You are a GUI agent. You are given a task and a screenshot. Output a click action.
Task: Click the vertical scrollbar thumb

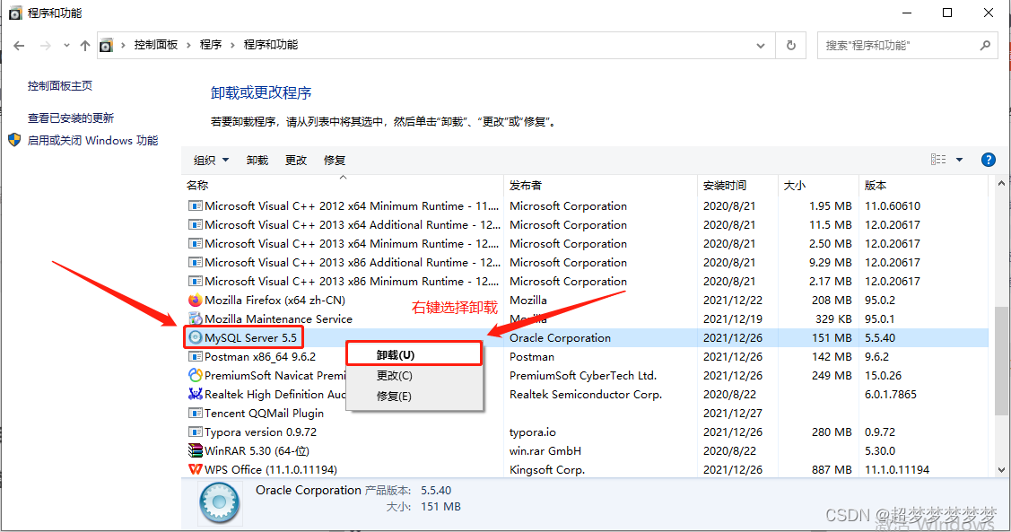tap(1001, 362)
